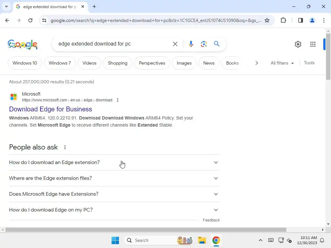Open search Tools
This screenshot has height=248, width=331.
(x=309, y=63)
